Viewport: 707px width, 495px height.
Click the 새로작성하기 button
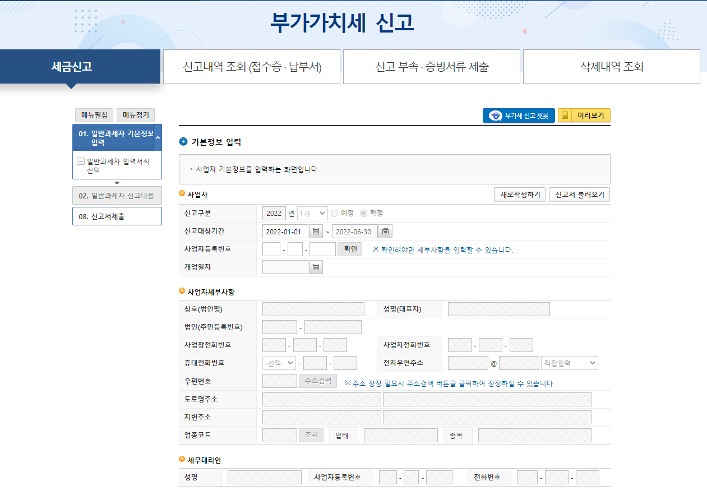point(520,195)
